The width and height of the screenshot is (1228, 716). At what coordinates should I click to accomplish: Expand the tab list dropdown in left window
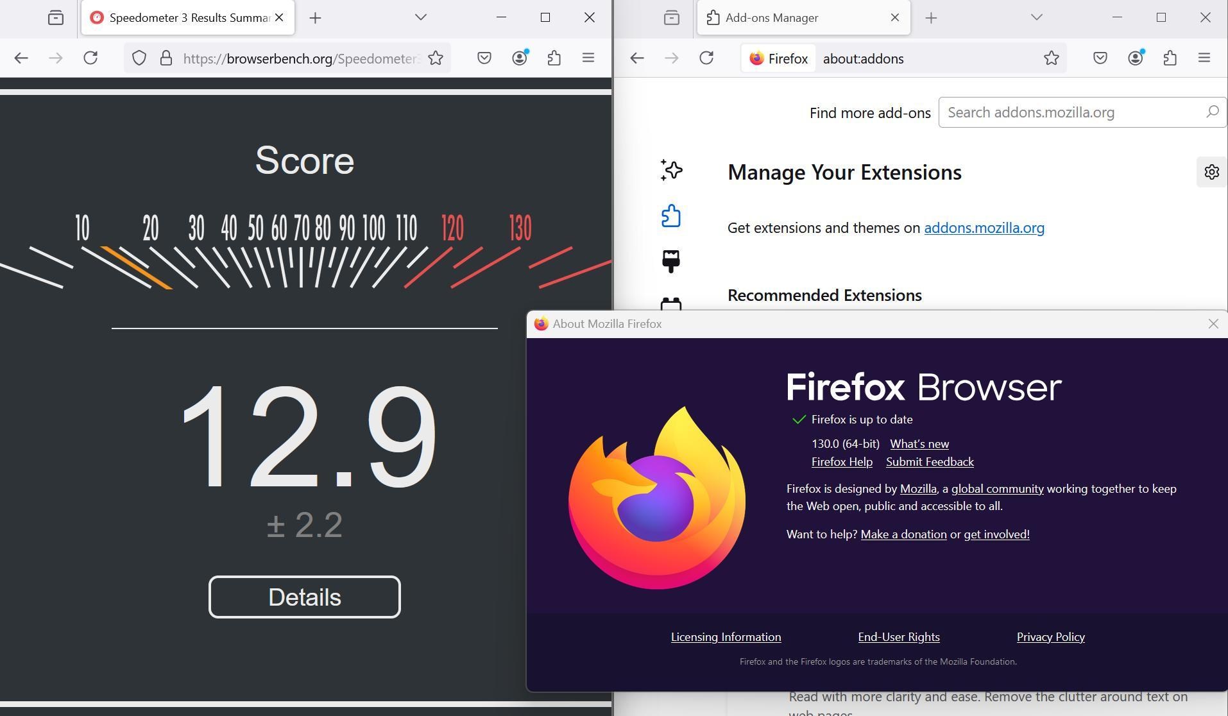pos(421,17)
